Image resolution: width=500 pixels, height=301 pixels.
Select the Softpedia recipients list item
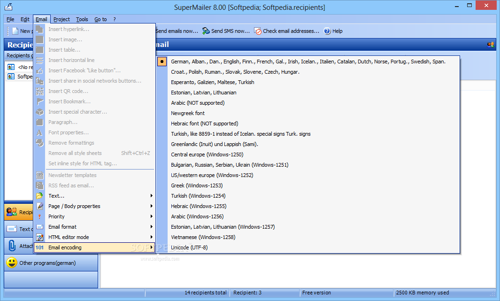20,77
